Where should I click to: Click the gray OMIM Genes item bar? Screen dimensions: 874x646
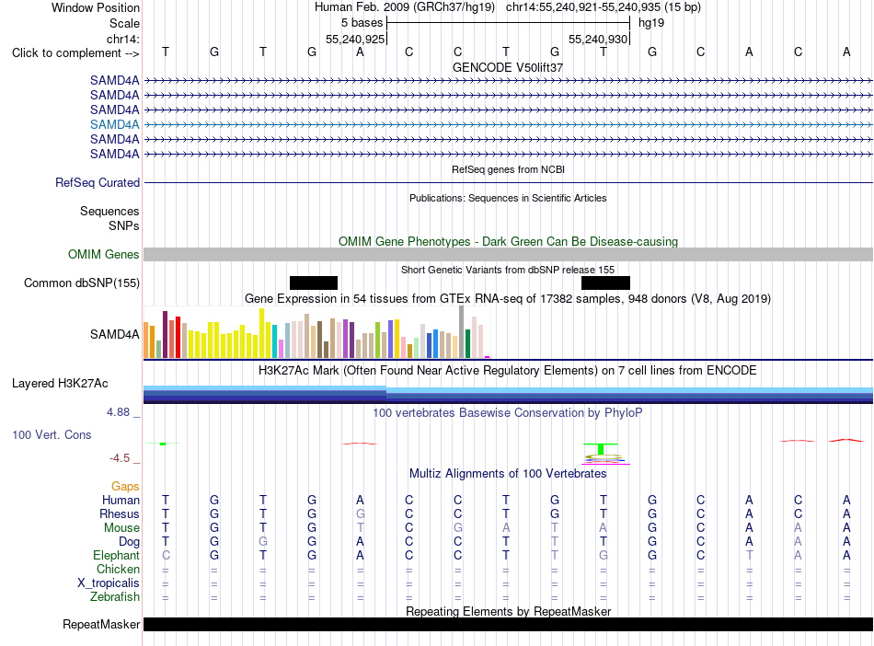point(508,254)
